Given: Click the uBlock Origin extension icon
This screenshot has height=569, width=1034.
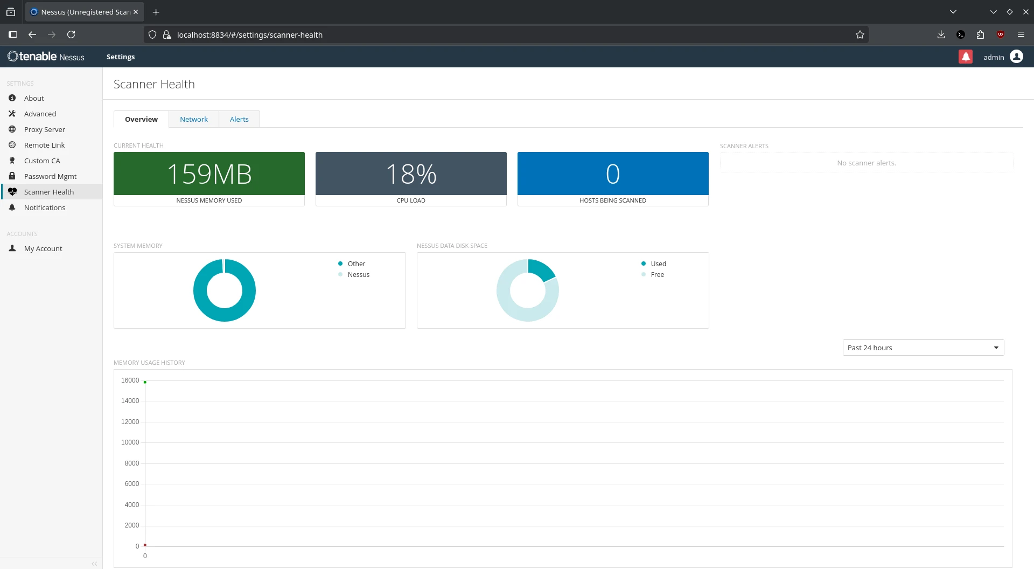Looking at the screenshot, I should [x=1001, y=34].
